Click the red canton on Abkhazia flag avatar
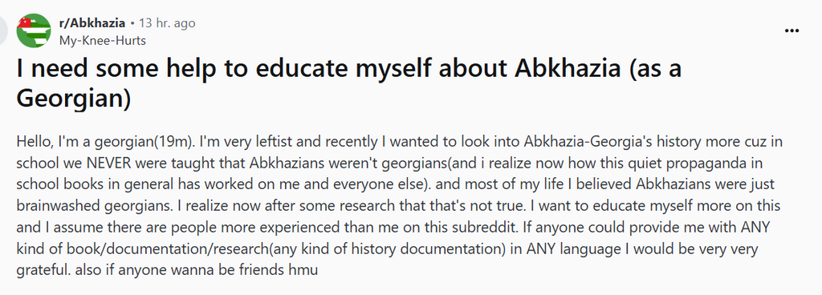Image resolution: width=822 pixels, height=295 pixels. coord(25,22)
